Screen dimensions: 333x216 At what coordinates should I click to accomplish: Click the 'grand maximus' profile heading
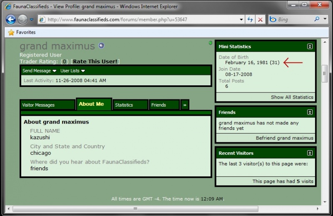tap(57, 46)
